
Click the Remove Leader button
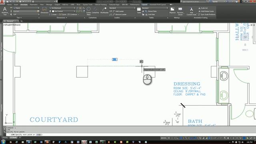click(x=120, y=14)
